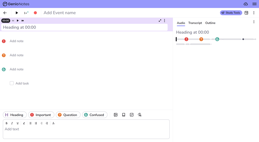Screen dimensions: 259x142
Task: Switch to the Outline tab
Action: coord(210,23)
